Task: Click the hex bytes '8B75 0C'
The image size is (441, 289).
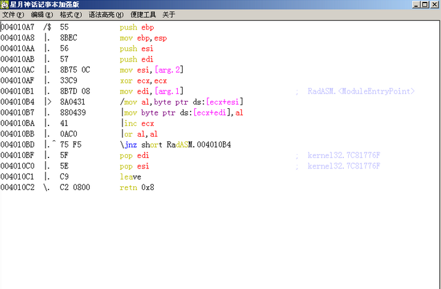Action: pos(75,70)
